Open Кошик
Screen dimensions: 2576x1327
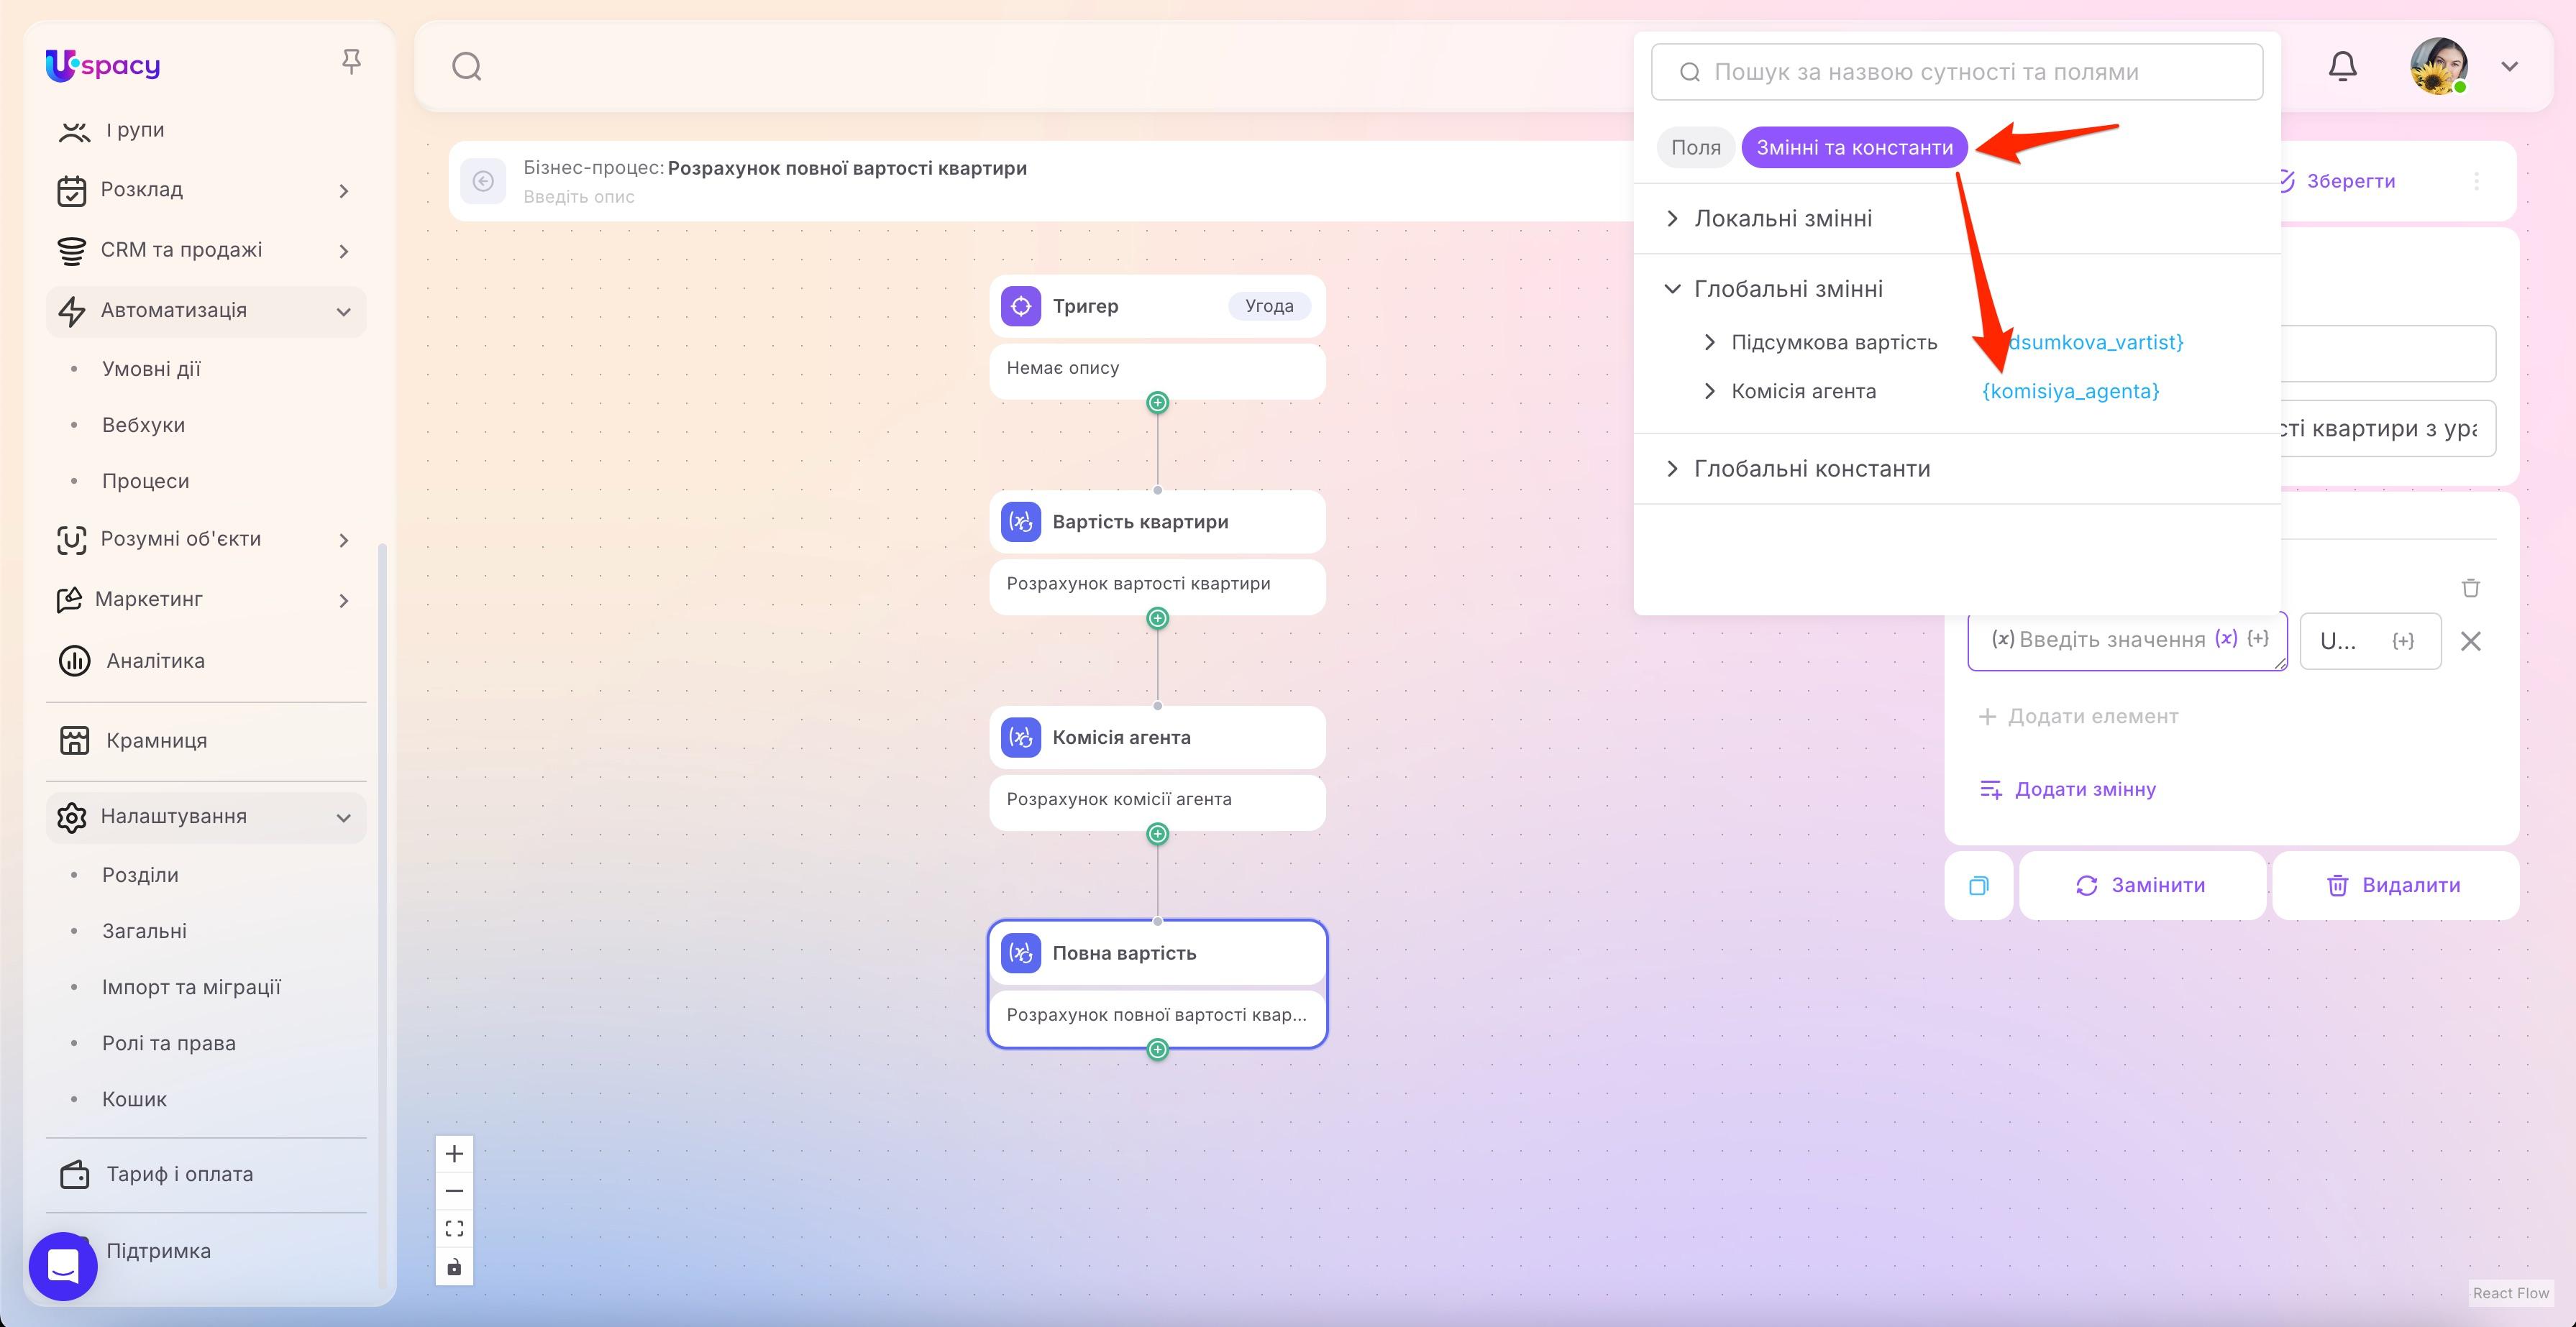[134, 1099]
